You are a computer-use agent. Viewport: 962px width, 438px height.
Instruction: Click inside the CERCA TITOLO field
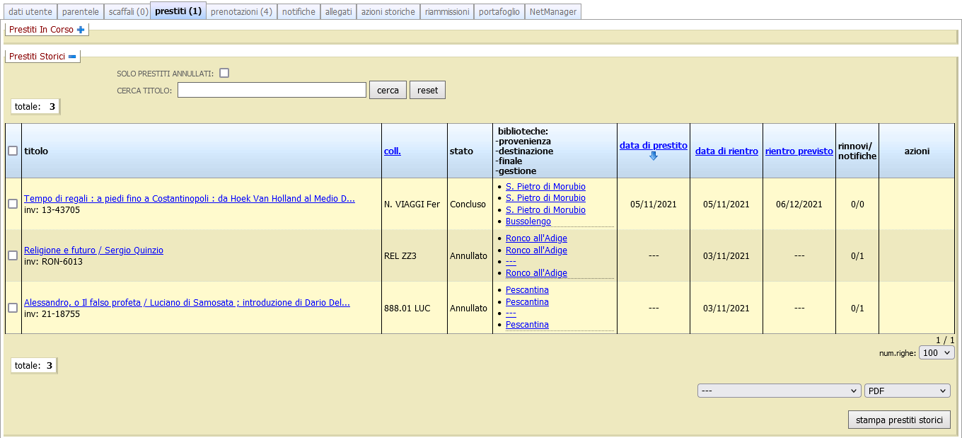(272, 89)
